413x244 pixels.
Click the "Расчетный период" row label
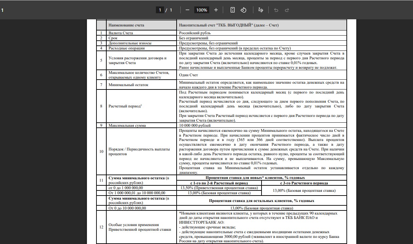pyautogui.click(x=125, y=106)
